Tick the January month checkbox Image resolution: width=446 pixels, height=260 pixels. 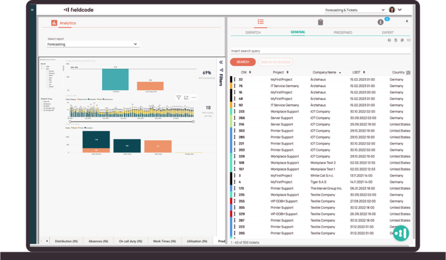pos(47,71)
